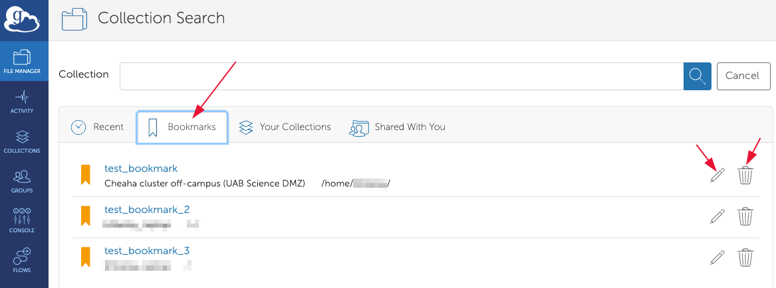Show the Shared With You tab
This screenshot has width=776, height=288.
[398, 127]
